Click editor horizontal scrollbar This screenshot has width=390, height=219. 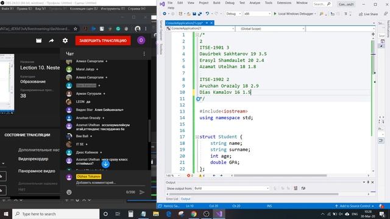click(x=280, y=176)
